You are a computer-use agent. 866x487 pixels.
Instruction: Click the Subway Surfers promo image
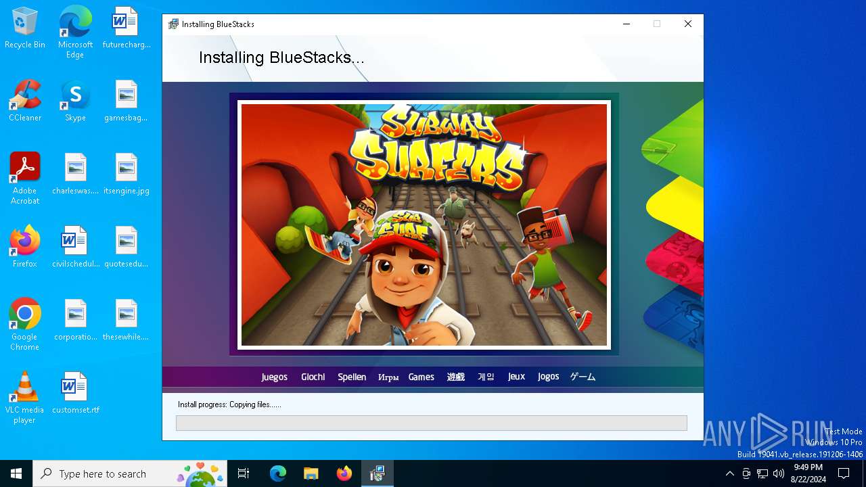click(424, 225)
